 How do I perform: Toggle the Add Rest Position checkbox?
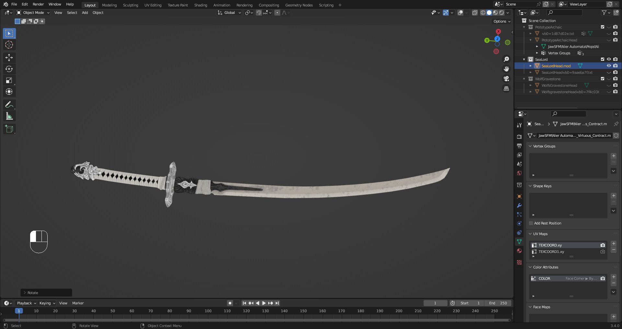pos(531,223)
